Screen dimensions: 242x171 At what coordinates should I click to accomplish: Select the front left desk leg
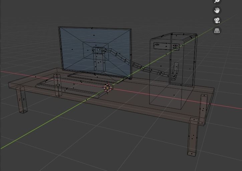tap(22, 100)
